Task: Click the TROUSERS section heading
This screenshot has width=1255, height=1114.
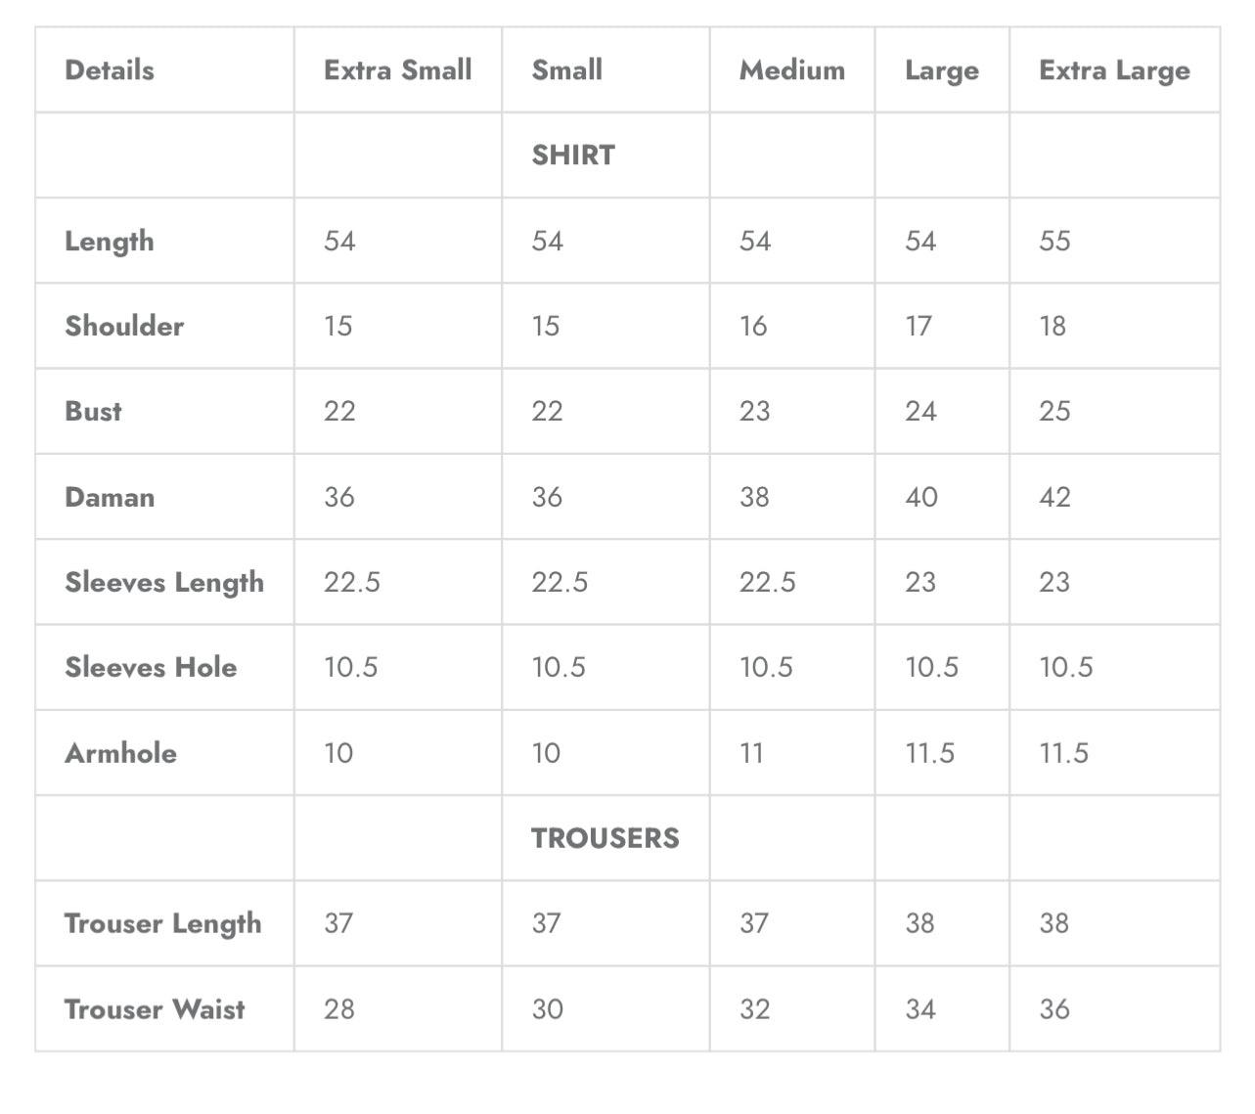Action: tap(605, 837)
